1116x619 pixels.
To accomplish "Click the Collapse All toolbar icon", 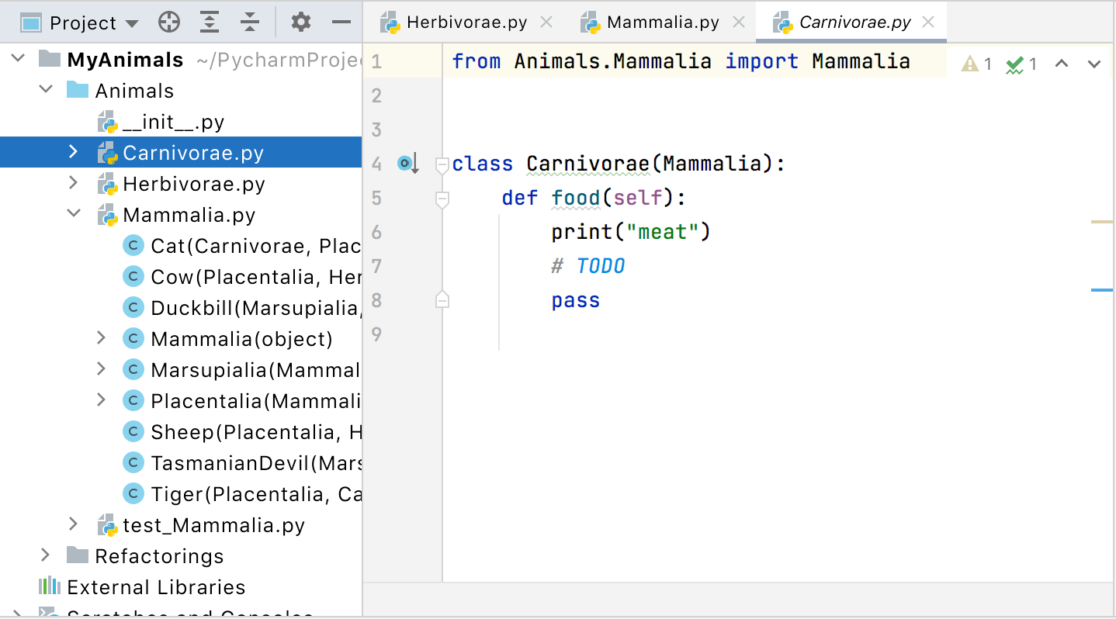I will [x=249, y=22].
